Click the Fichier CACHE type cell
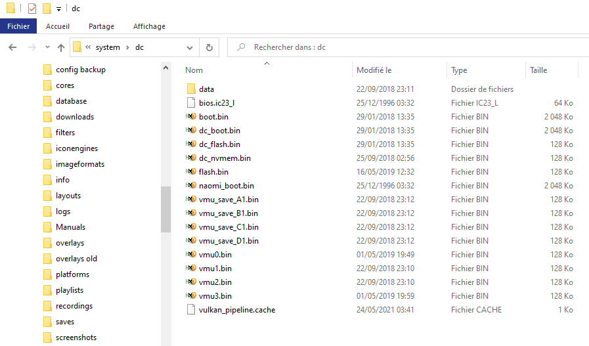The height and width of the screenshot is (346, 589). point(476,310)
